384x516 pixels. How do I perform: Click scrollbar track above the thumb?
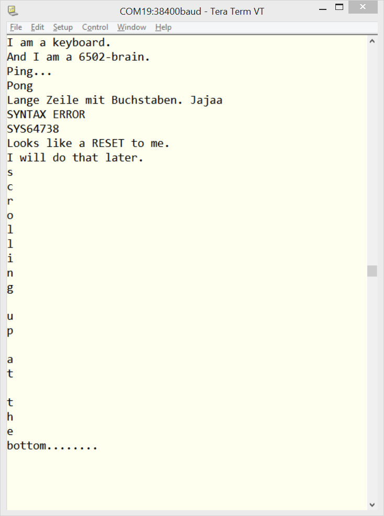pyautogui.click(x=372, y=155)
